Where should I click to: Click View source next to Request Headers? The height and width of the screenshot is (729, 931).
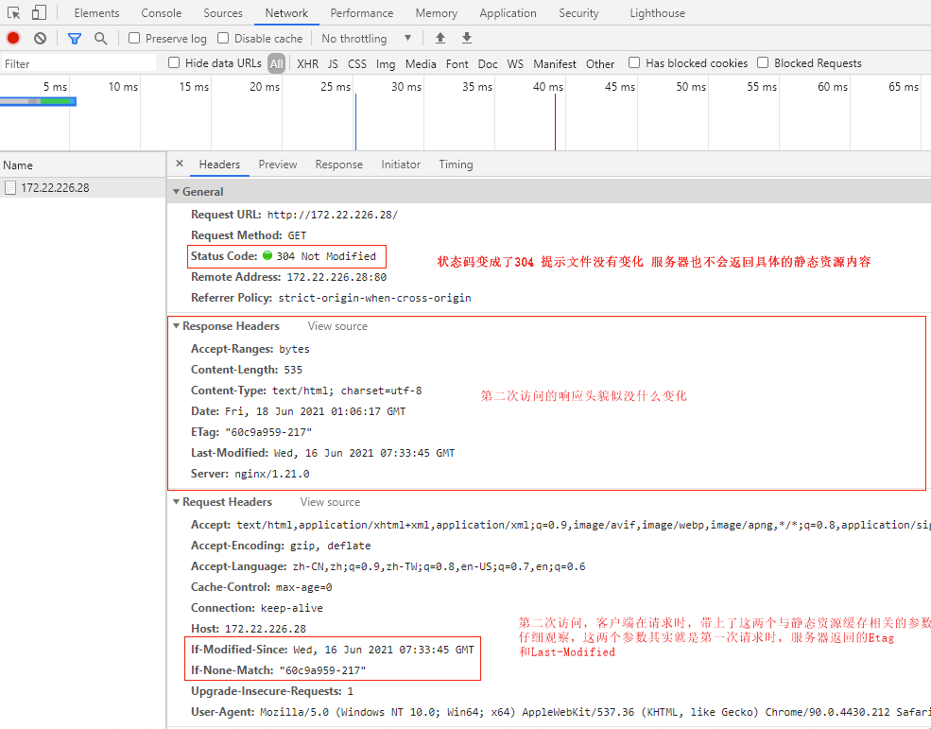pos(330,502)
